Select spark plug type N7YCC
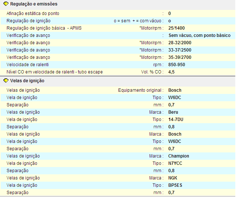Image resolution: width=236 pixels, height=197 pixels. coord(175,163)
